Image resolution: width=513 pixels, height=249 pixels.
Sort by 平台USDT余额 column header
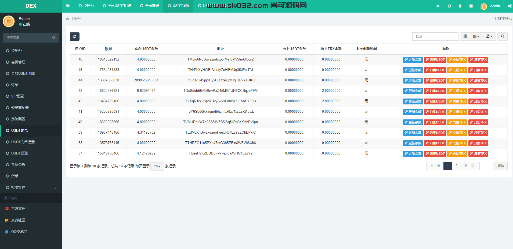click(146, 49)
